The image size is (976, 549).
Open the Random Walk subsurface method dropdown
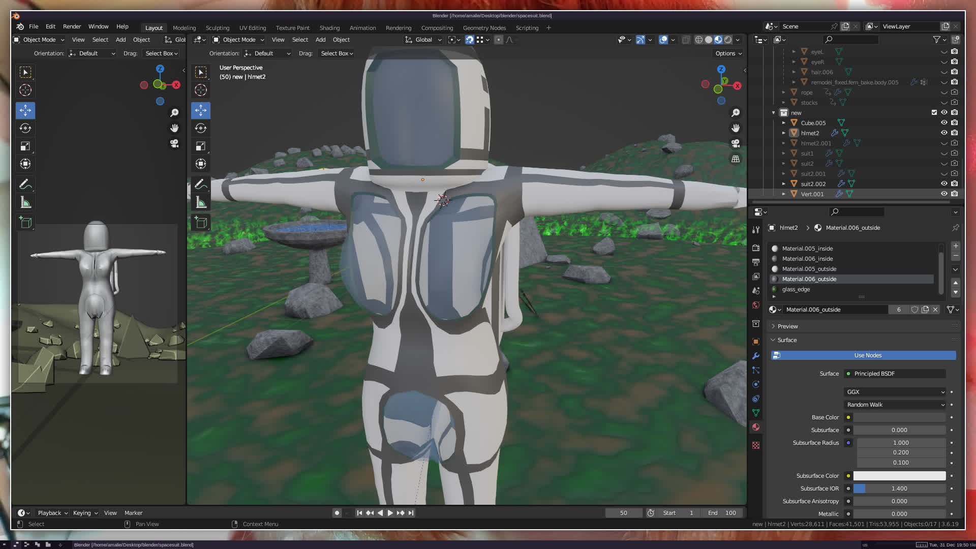point(895,405)
